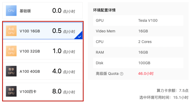Click the Tesla V100 GPU value

click(x=148, y=20)
